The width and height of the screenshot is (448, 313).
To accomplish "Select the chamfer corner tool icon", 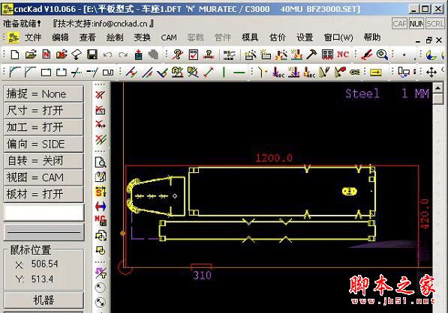I will (30, 72).
